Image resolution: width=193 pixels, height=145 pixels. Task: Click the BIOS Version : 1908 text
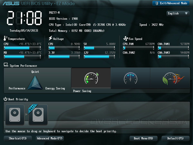(63, 19)
